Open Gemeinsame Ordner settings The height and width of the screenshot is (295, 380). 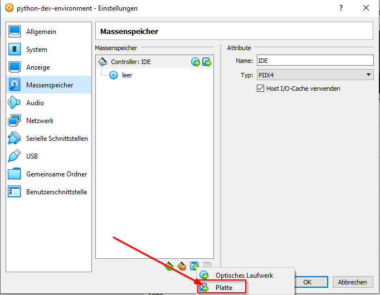click(48, 174)
